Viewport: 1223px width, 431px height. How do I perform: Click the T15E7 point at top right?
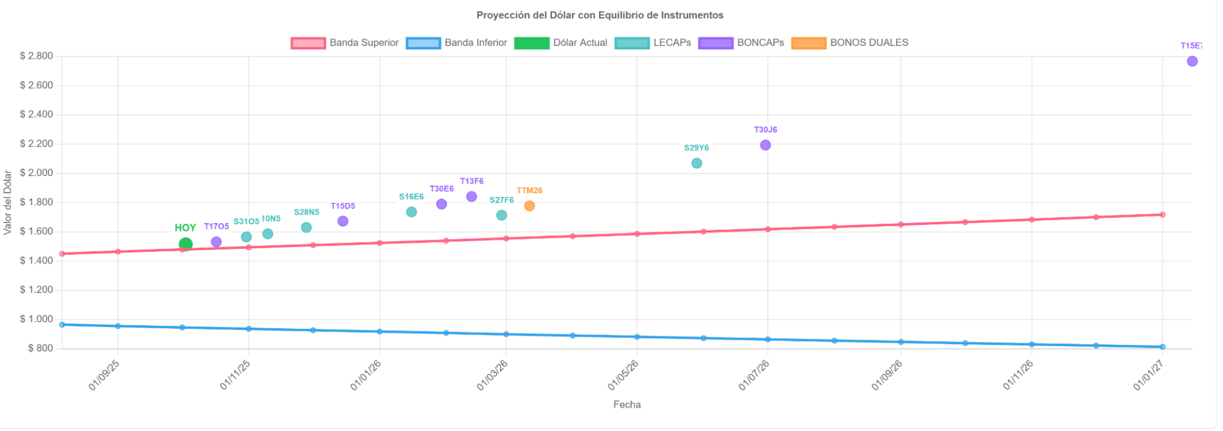[x=1192, y=61]
